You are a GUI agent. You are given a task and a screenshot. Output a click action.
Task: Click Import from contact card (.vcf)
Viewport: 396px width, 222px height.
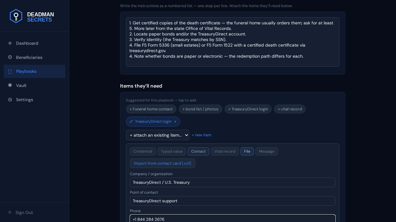coord(162,163)
